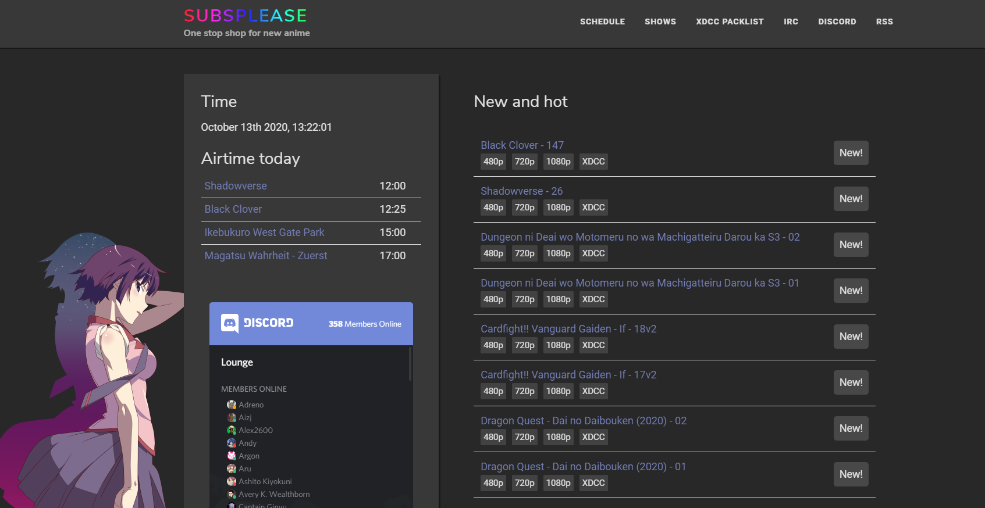The width and height of the screenshot is (985, 508).
Task: Select 1080p for Black Clover - 147
Action: (559, 162)
